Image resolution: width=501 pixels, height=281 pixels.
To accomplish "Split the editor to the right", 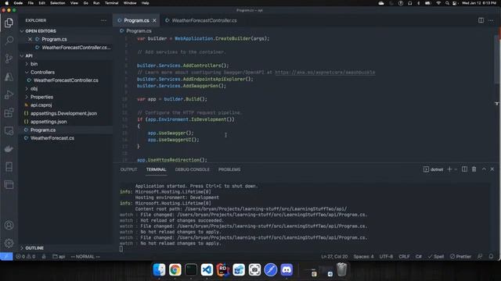I will pyautogui.click(x=481, y=20).
